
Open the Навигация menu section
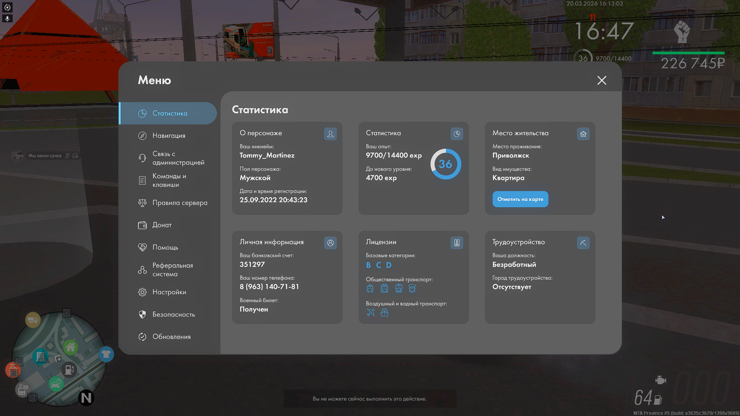pyautogui.click(x=169, y=136)
